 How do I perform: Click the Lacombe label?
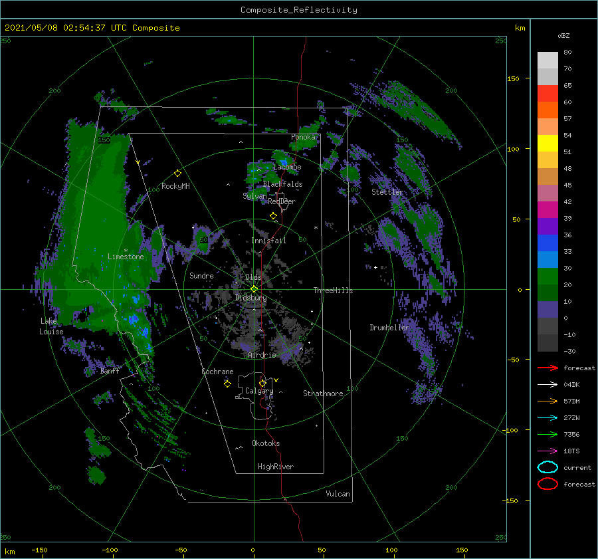tap(287, 167)
